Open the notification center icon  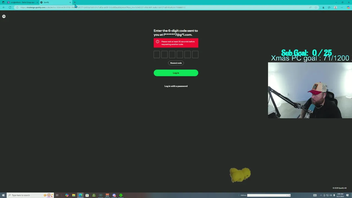347,195
